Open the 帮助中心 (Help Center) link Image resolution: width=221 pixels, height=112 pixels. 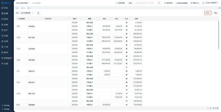pos(194,3)
